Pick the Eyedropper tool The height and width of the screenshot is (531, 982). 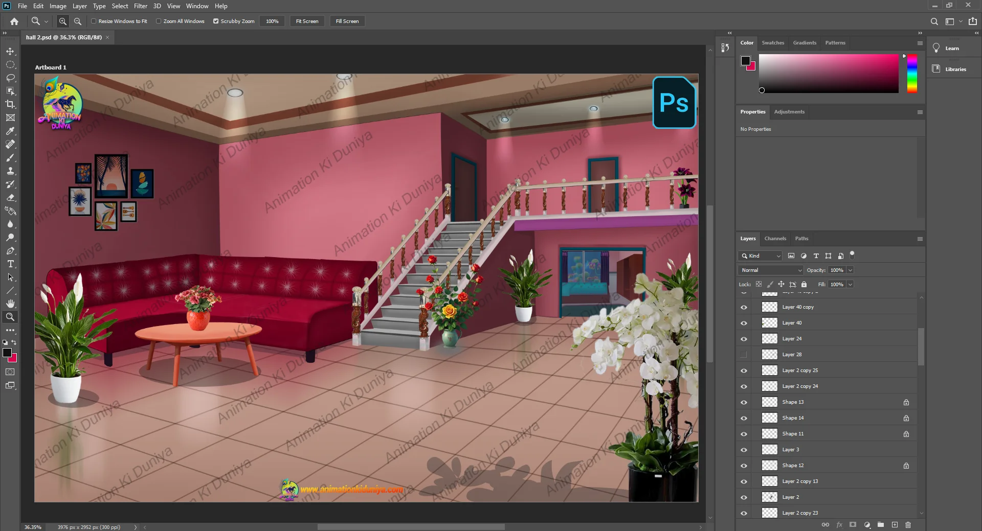pyautogui.click(x=10, y=131)
